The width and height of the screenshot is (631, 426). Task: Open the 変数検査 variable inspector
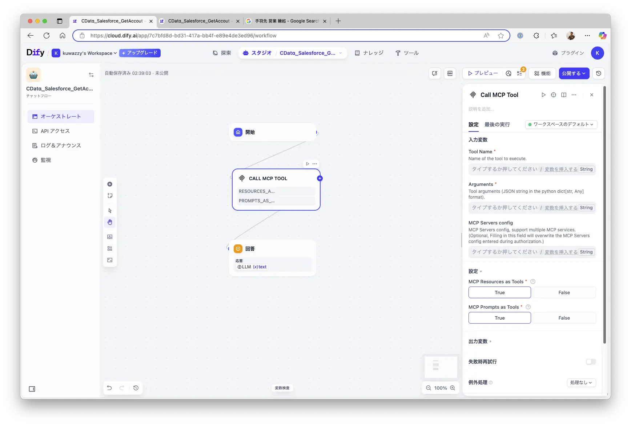pos(282,388)
